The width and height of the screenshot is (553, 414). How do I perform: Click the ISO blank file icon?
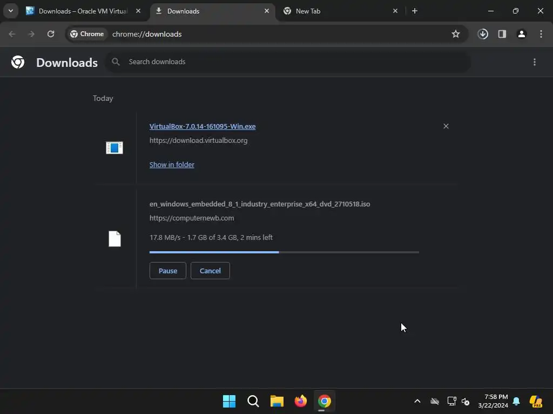click(x=114, y=239)
